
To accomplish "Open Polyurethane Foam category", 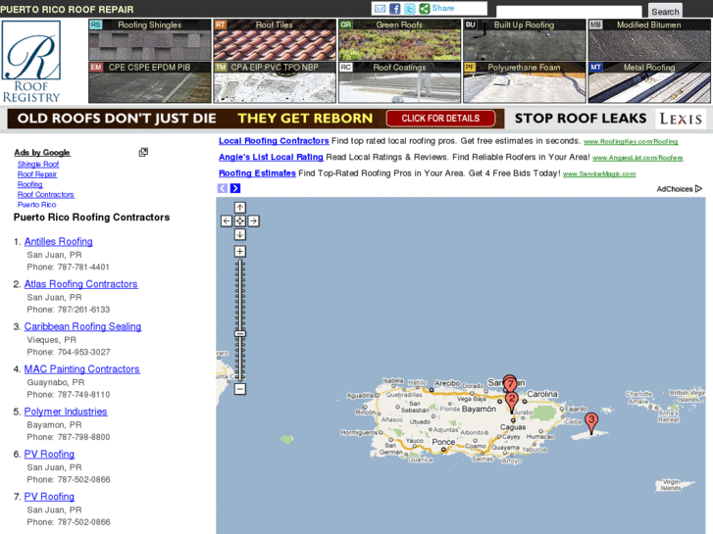I will point(525,82).
